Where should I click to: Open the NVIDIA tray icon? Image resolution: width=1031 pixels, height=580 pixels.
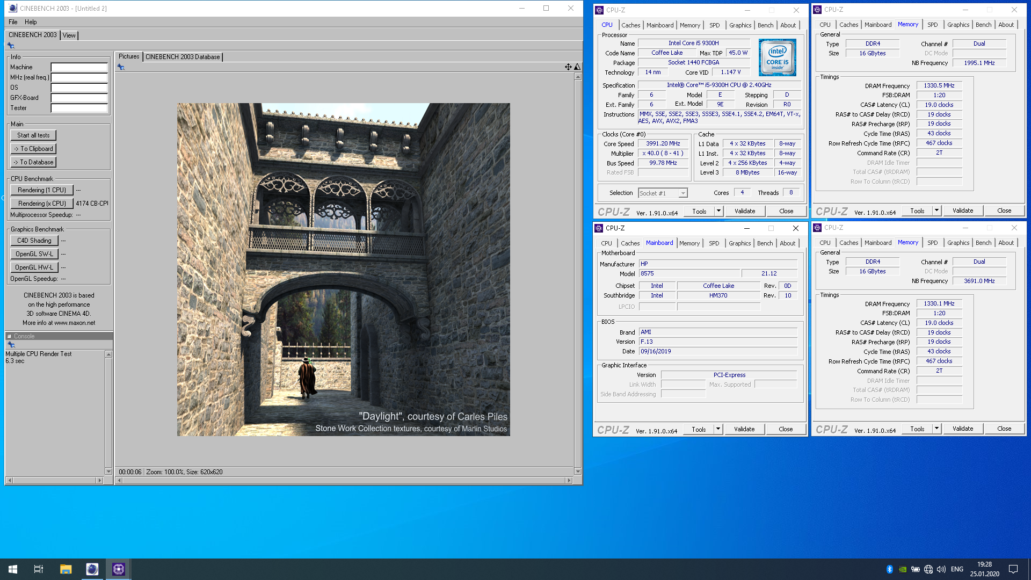pyautogui.click(x=903, y=569)
